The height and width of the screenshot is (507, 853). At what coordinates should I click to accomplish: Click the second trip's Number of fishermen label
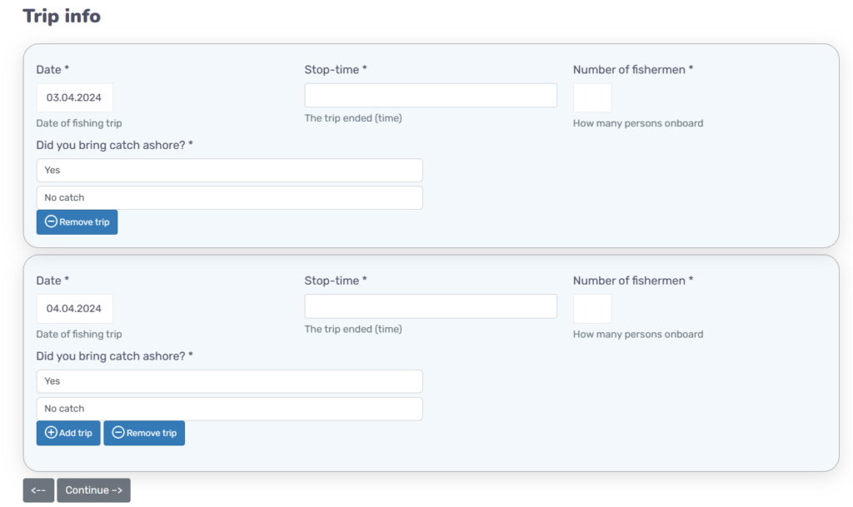(x=632, y=281)
